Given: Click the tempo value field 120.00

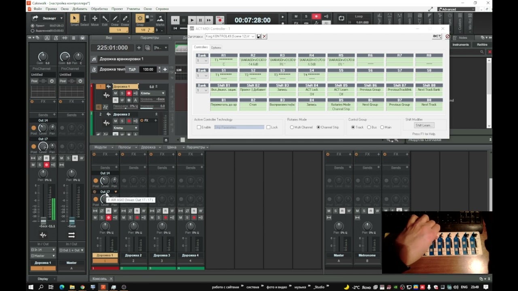Looking at the screenshot, I should click(x=148, y=70).
